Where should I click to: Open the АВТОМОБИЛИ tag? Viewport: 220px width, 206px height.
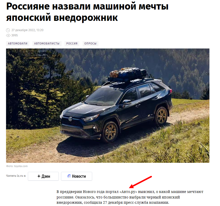coord(18,43)
